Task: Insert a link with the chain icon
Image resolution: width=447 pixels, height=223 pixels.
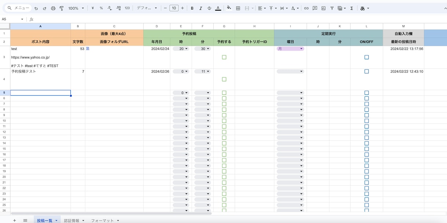Action: [x=306, y=8]
